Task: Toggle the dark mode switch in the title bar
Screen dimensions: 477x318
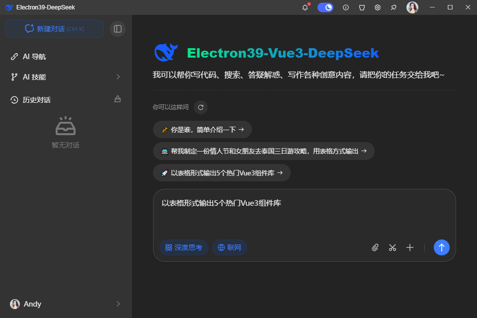Action: pos(325,7)
